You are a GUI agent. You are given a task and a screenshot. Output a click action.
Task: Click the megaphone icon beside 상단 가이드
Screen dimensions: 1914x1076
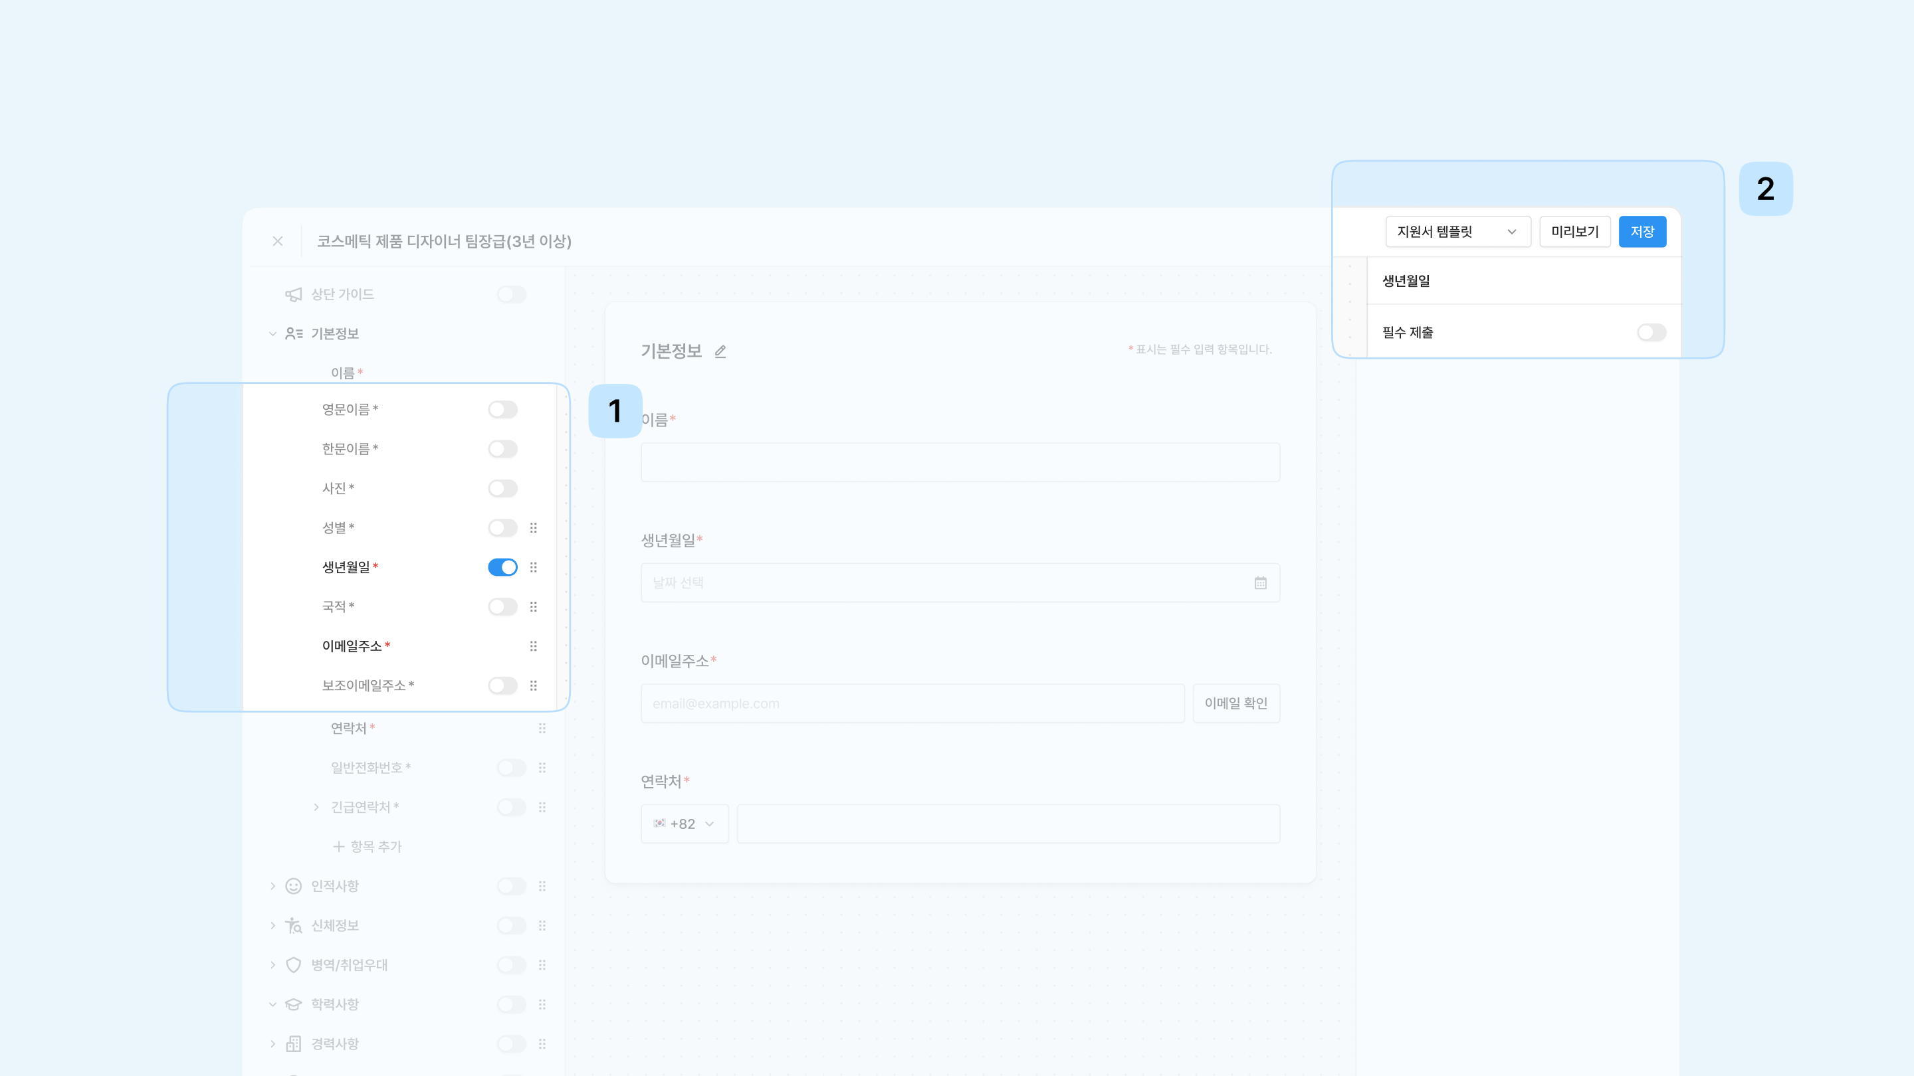click(294, 295)
